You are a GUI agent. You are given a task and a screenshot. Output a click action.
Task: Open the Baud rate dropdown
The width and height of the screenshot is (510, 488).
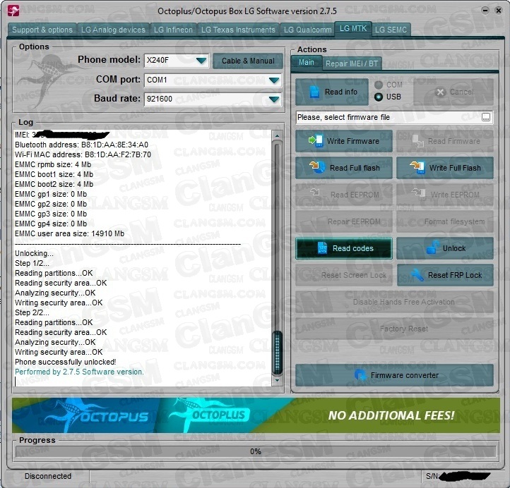pos(274,99)
